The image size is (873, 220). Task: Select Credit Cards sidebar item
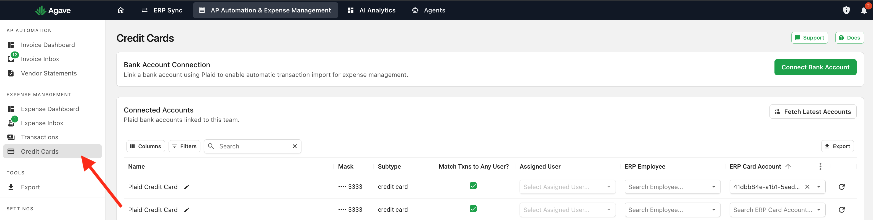(52, 151)
